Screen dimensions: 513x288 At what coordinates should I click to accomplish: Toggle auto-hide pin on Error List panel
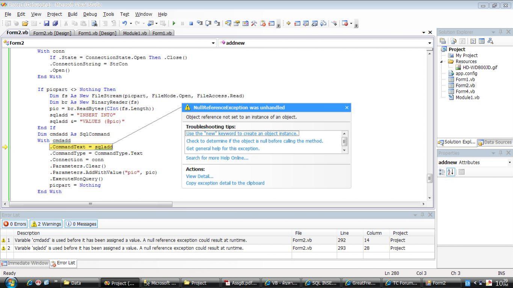click(x=422, y=214)
